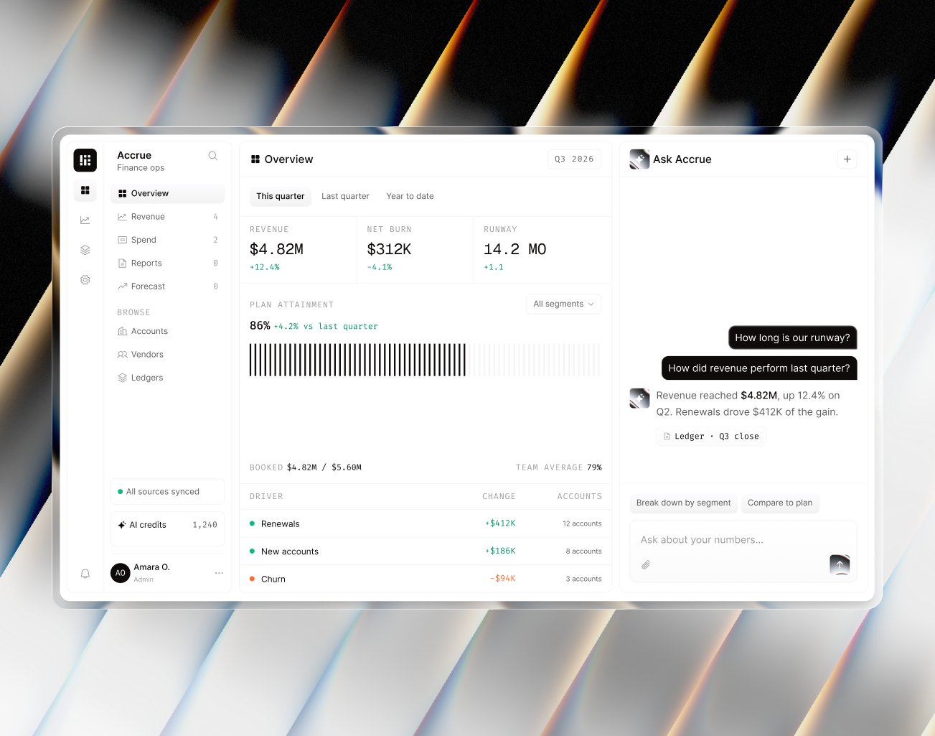Click the sidebar search magnifier icon

212,156
